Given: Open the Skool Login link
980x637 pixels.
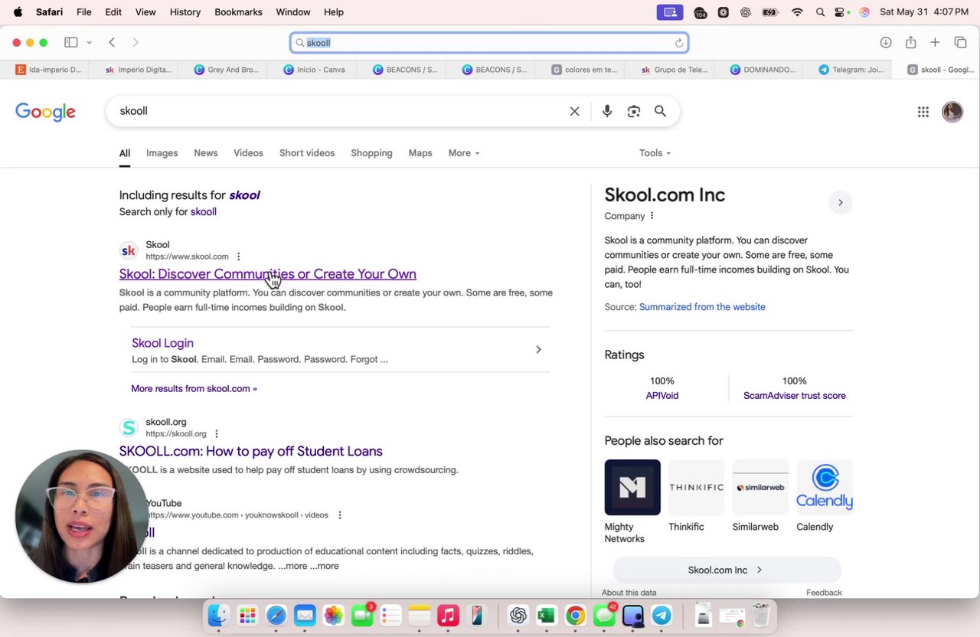Looking at the screenshot, I should (x=162, y=343).
